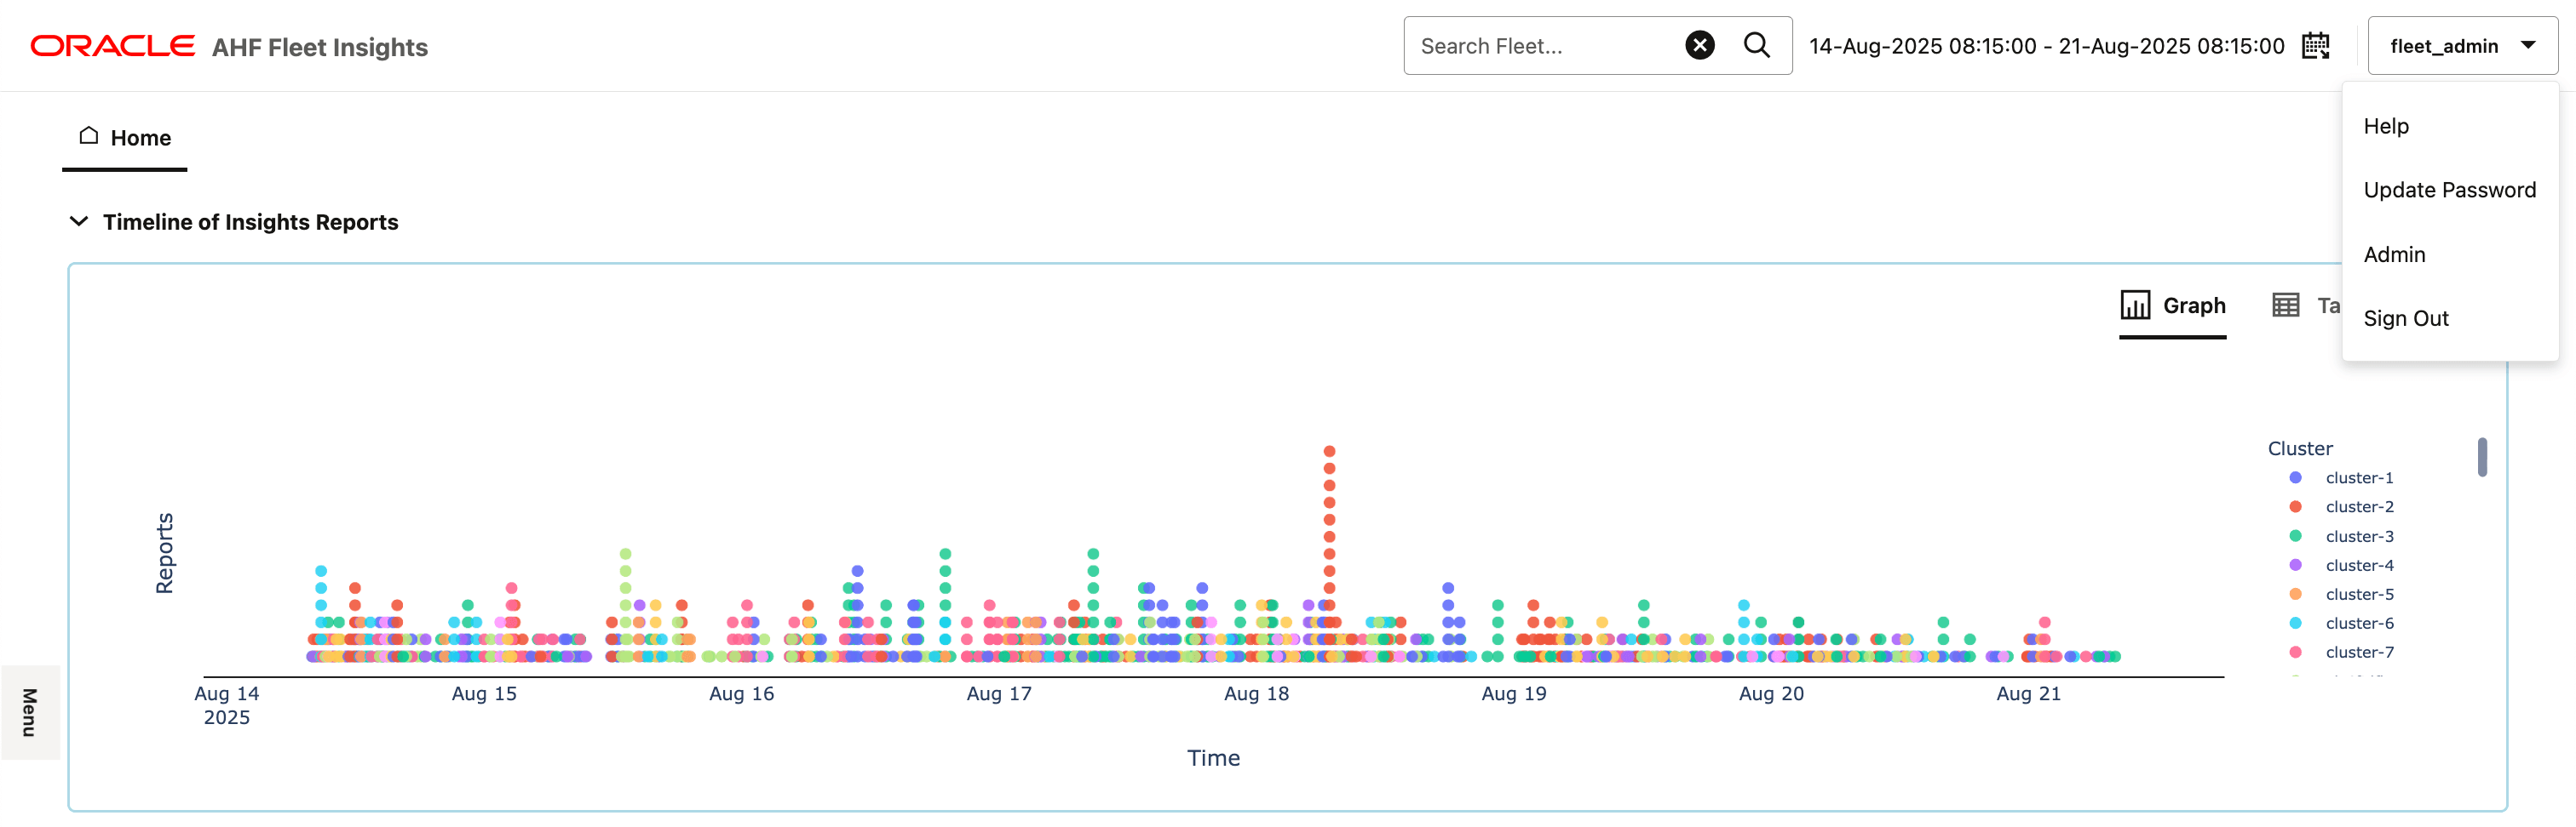Click the magnifier search icon
The width and height of the screenshot is (2576, 827).
[1756, 45]
